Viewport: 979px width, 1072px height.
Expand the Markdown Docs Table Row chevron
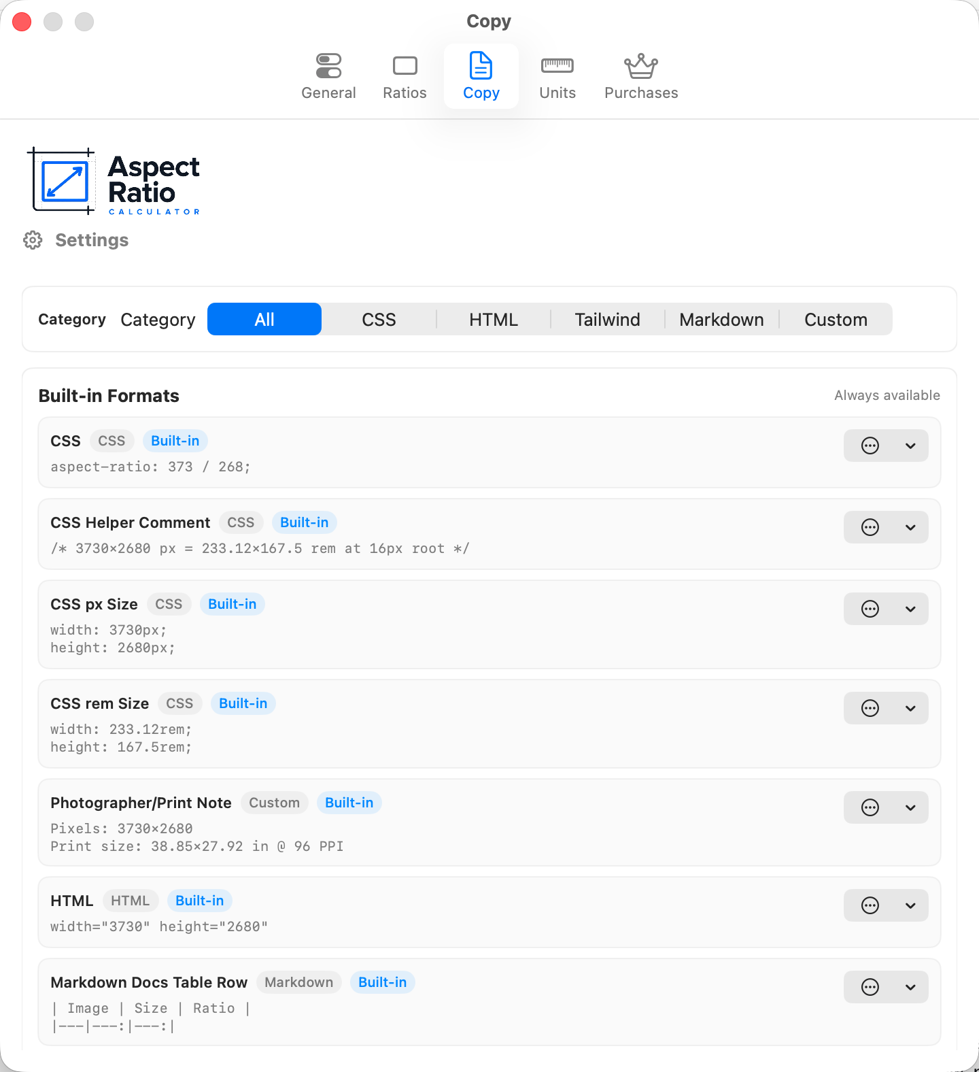910,987
